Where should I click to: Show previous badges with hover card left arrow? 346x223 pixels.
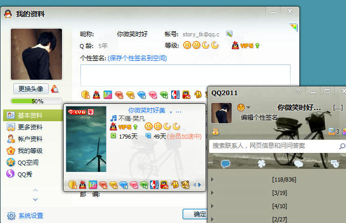(x=194, y=185)
